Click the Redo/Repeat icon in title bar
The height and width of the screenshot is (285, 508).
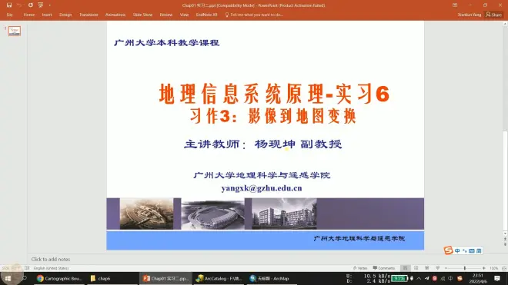pyautogui.click(x=31, y=5)
